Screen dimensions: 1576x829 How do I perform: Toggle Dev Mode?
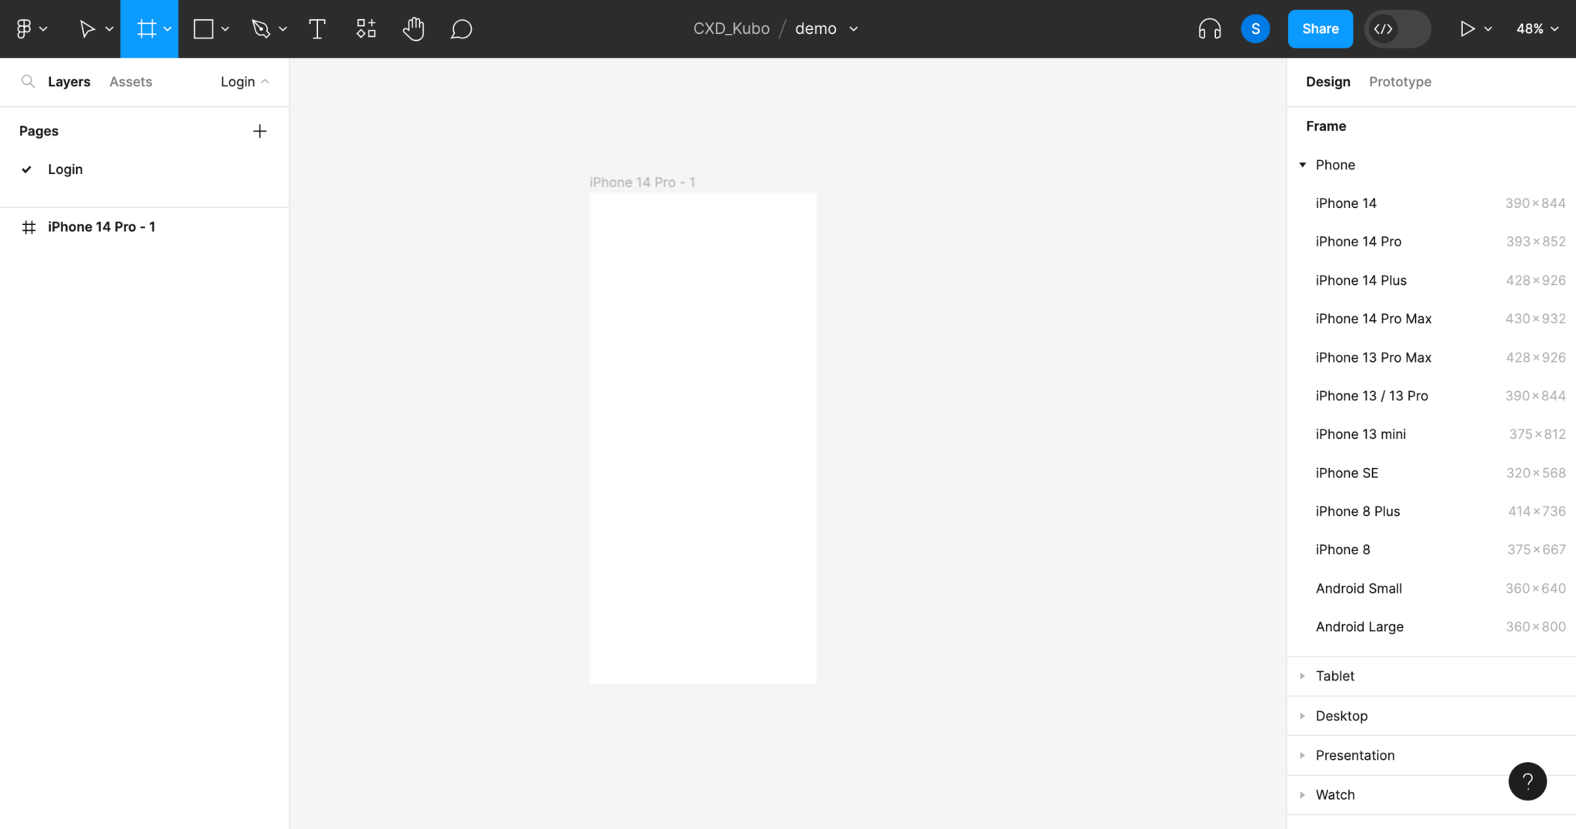pyautogui.click(x=1397, y=28)
